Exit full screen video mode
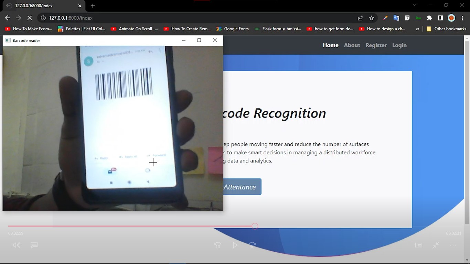This screenshot has width=470, height=264. [436, 245]
